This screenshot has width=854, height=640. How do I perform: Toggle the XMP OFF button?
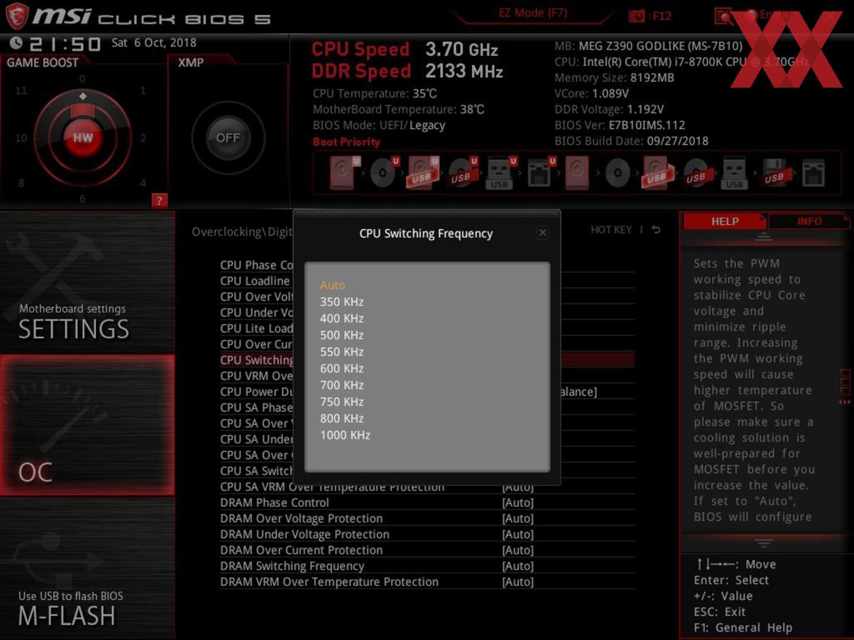[x=228, y=137]
